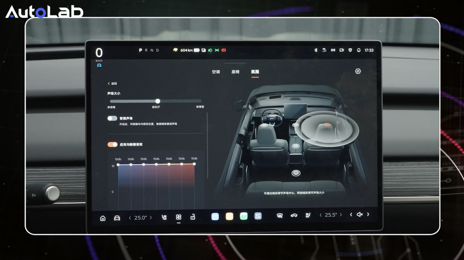Click the fourth equalizer band point
This screenshot has width=464, height=260.
(156, 164)
